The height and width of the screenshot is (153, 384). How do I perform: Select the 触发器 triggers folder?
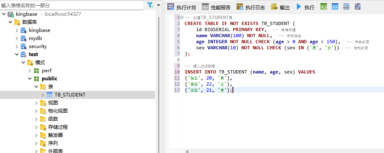55,135
